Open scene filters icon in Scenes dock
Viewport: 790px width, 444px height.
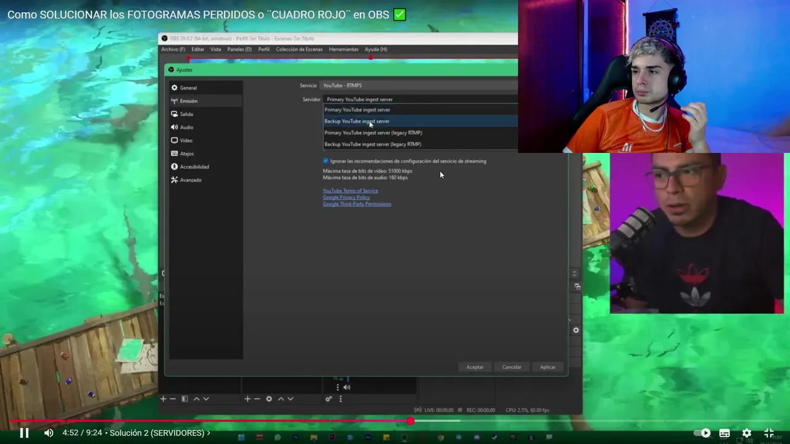click(x=185, y=399)
